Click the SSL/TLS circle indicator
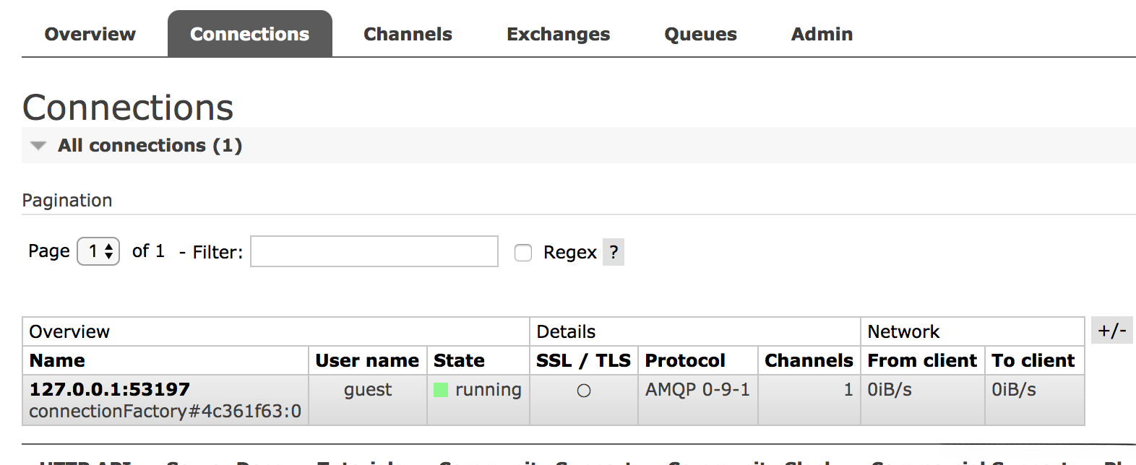This screenshot has width=1136, height=465. pos(584,391)
